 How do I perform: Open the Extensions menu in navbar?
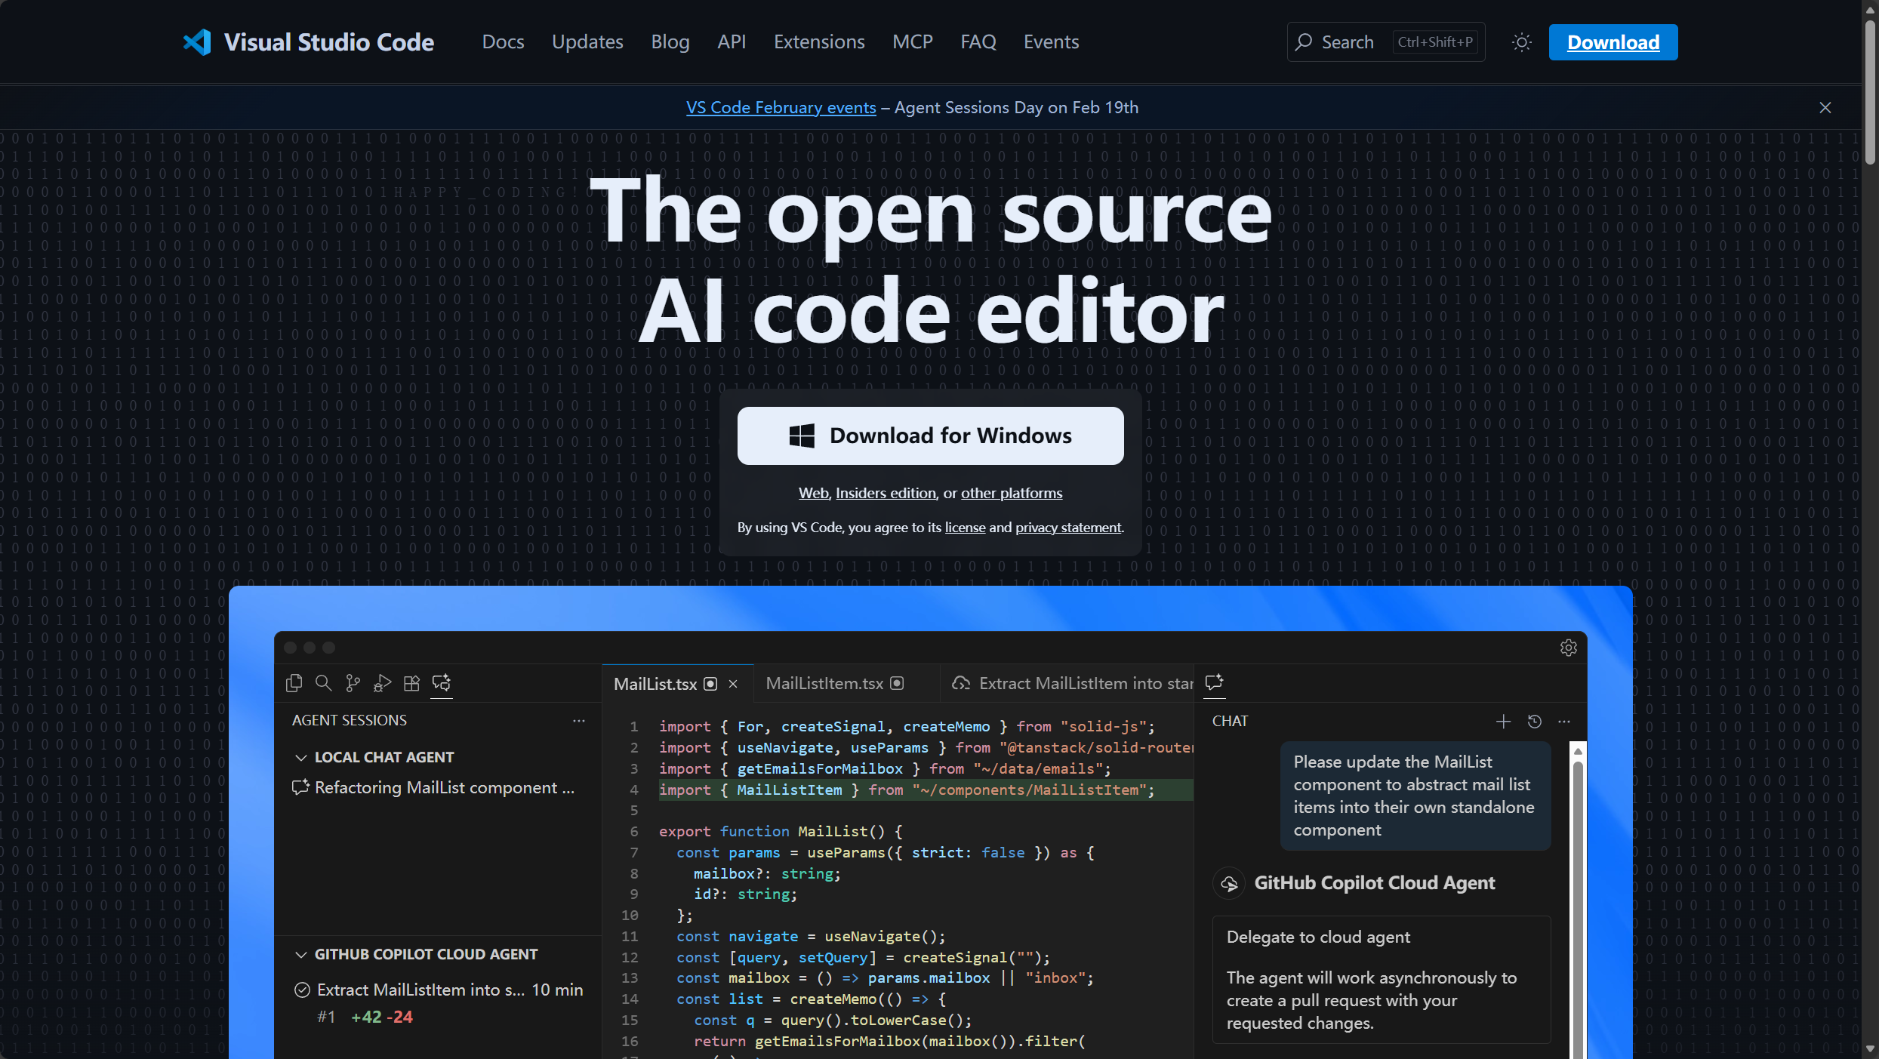[819, 42]
